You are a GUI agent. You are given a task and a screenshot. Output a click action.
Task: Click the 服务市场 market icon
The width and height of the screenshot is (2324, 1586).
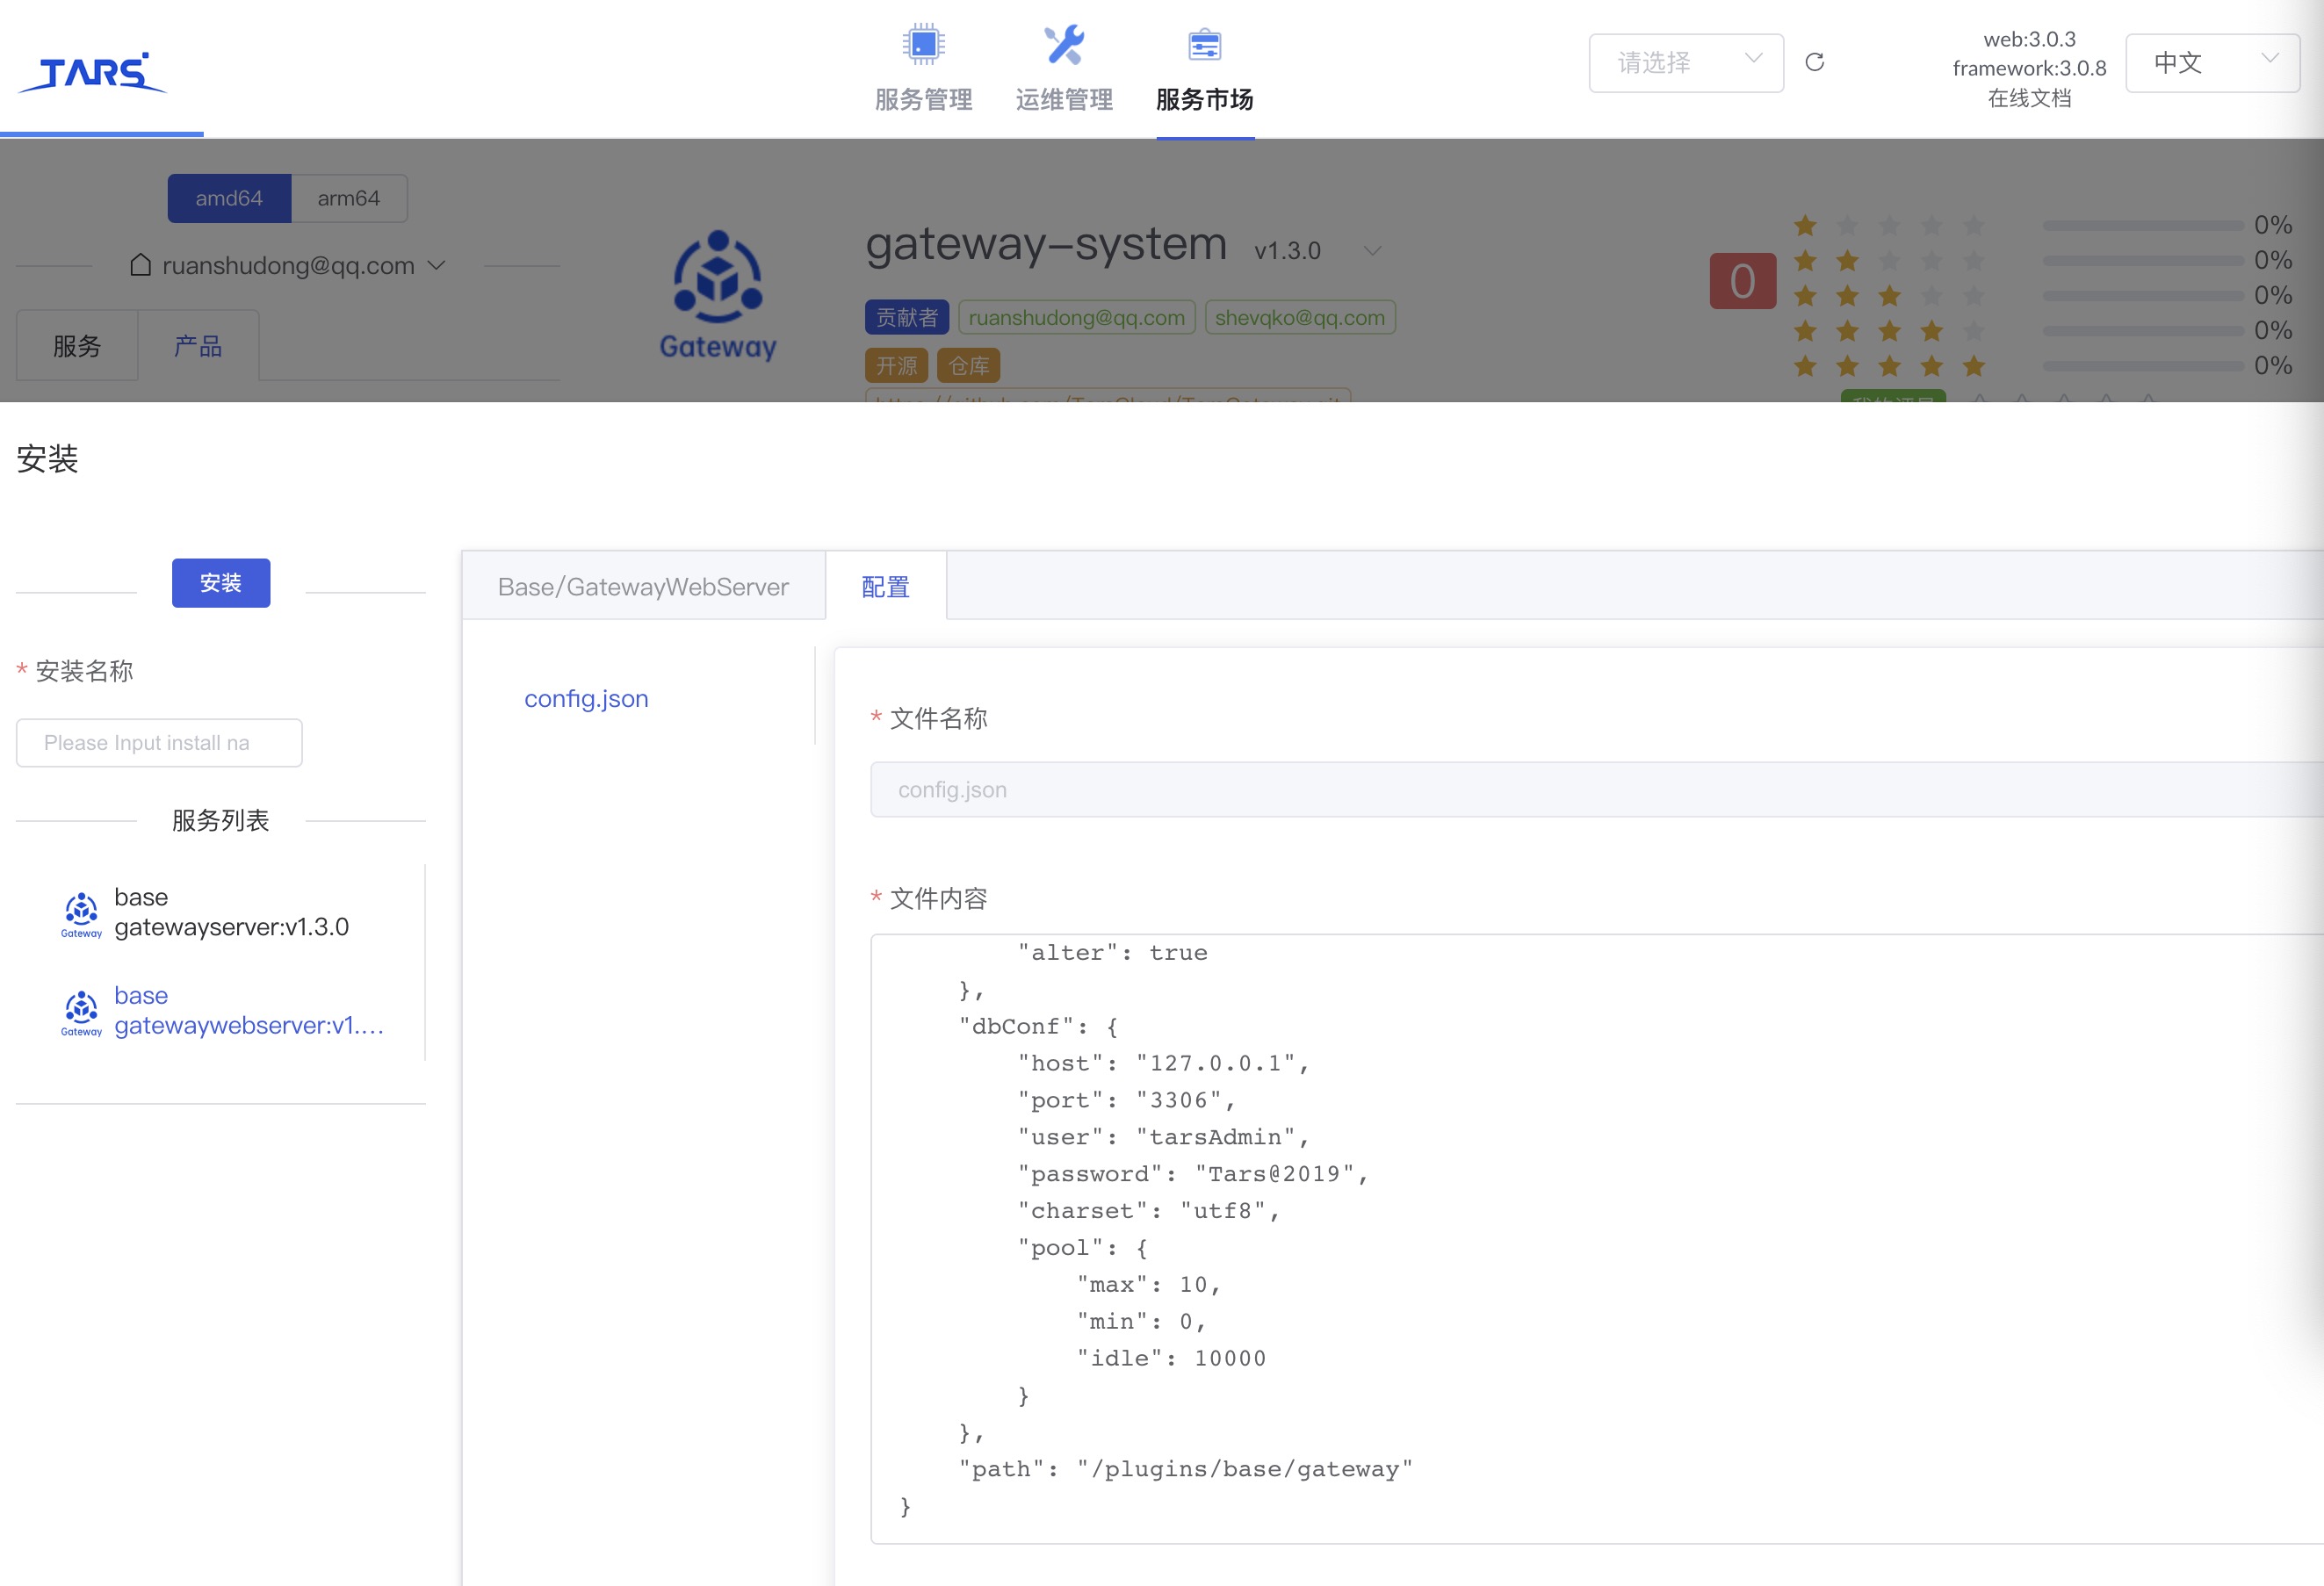click(1204, 45)
